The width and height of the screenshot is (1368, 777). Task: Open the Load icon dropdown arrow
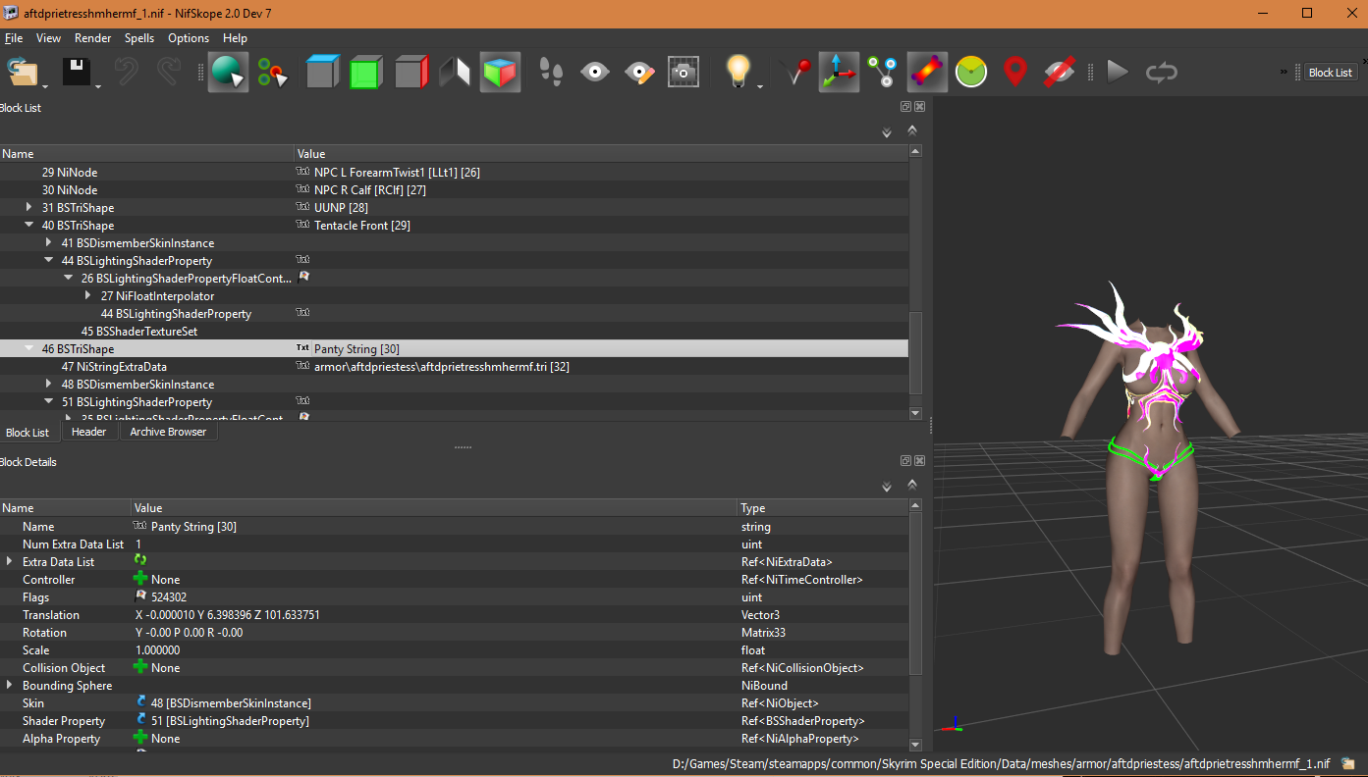[x=44, y=85]
